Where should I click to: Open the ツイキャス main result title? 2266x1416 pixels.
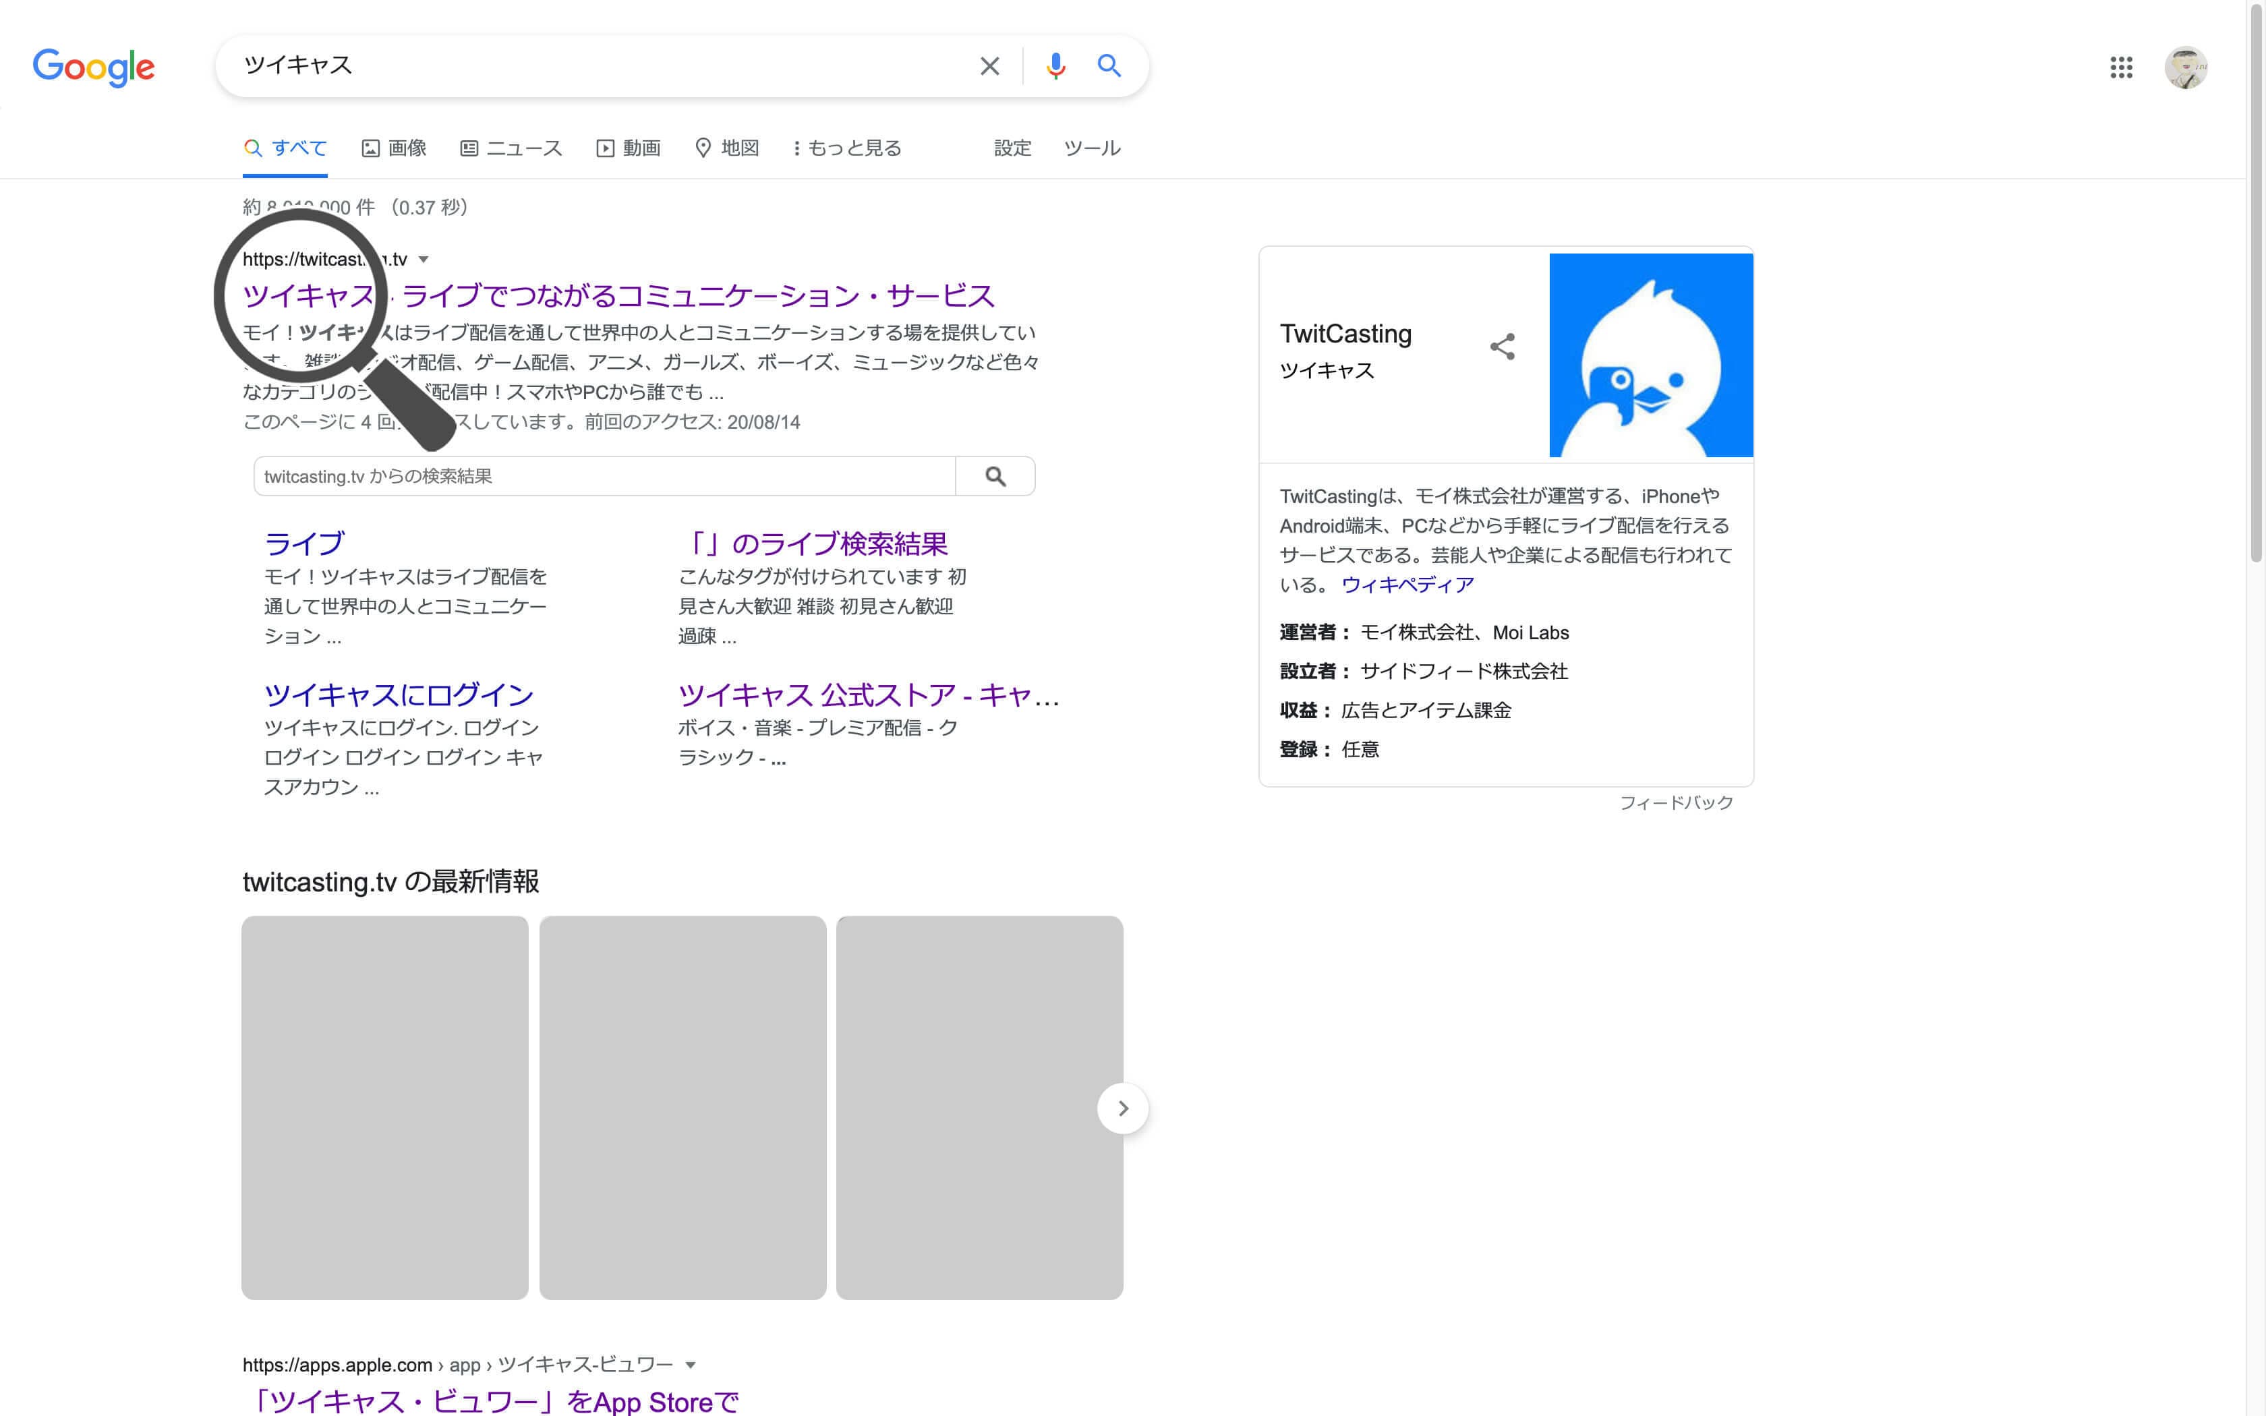click(x=618, y=296)
